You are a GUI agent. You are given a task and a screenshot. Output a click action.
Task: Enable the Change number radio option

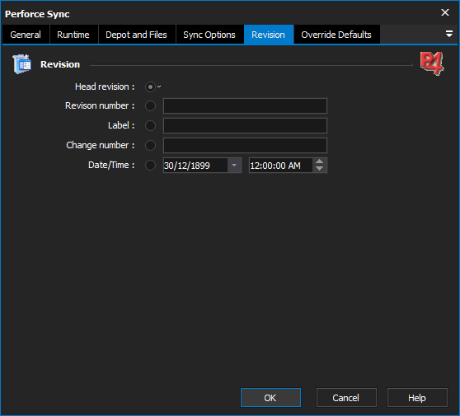point(150,146)
